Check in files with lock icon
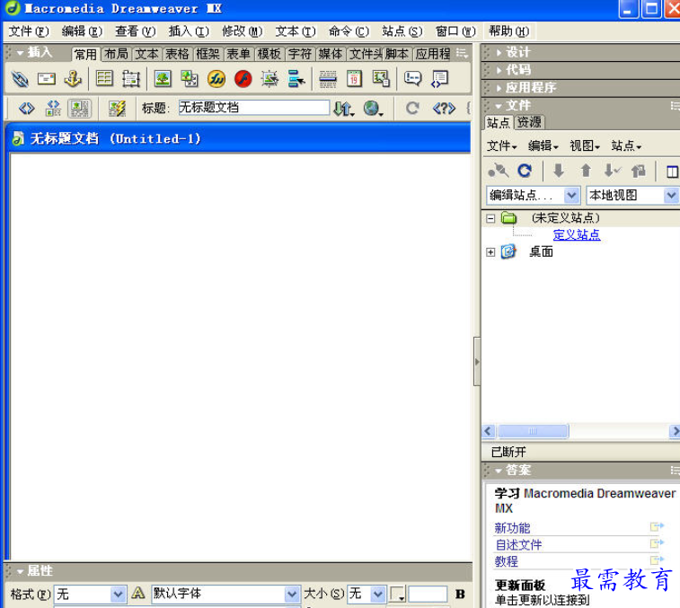This screenshot has width=680, height=608. pos(639,171)
